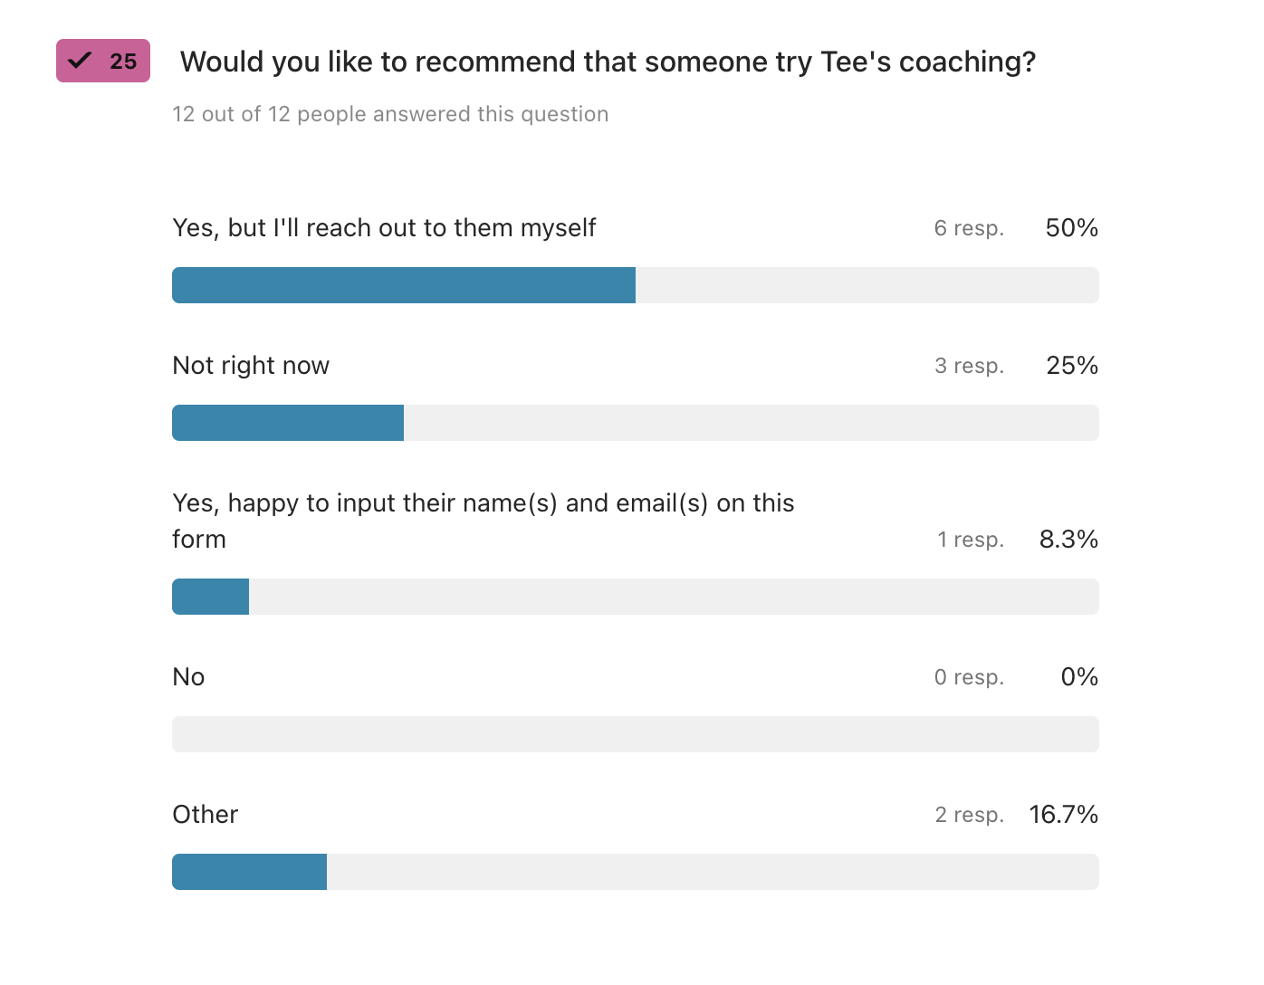Click the blue filled bar for the 50% answer
The width and height of the screenshot is (1264, 985).
pyautogui.click(x=404, y=285)
